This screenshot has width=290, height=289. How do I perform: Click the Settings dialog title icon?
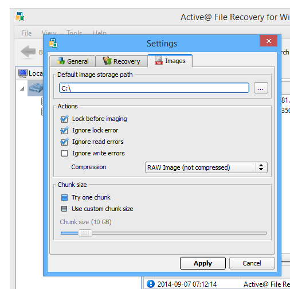(x=53, y=43)
